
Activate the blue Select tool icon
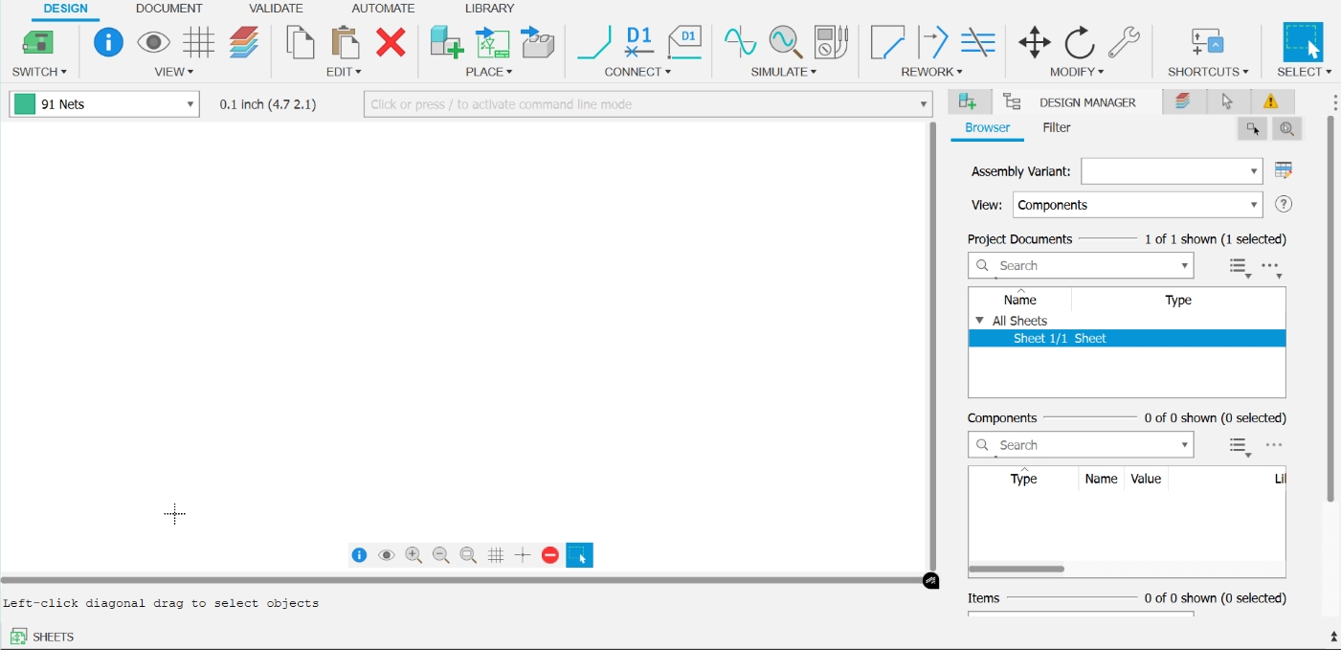click(x=1303, y=43)
